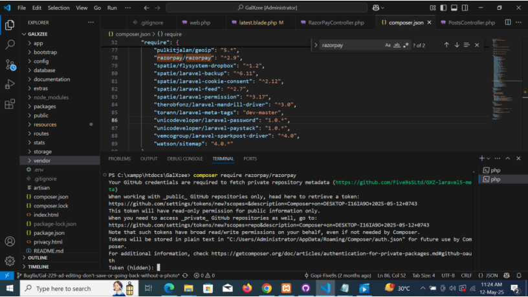Go to previous find match
Viewport: 528px width, 297px height.
(x=446, y=45)
